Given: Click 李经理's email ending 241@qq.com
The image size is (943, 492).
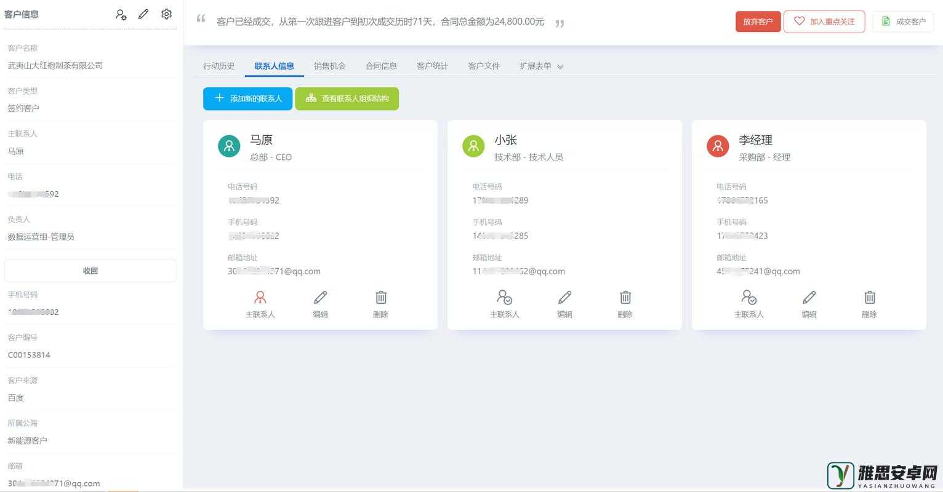Looking at the screenshot, I should coord(758,271).
